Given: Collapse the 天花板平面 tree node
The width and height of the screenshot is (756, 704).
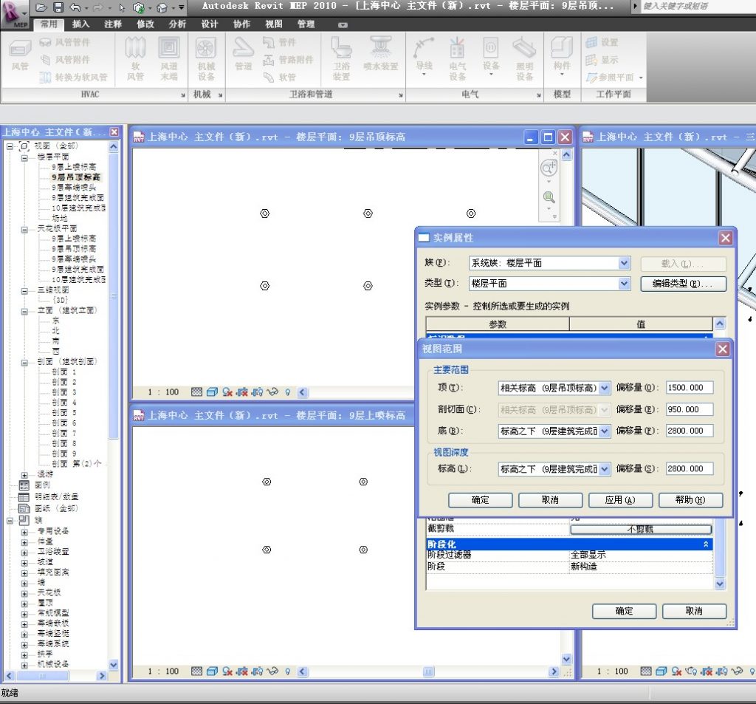Looking at the screenshot, I should (24, 229).
